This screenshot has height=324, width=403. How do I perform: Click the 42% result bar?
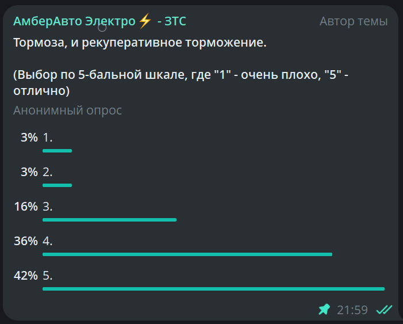click(x=214, y=289)
